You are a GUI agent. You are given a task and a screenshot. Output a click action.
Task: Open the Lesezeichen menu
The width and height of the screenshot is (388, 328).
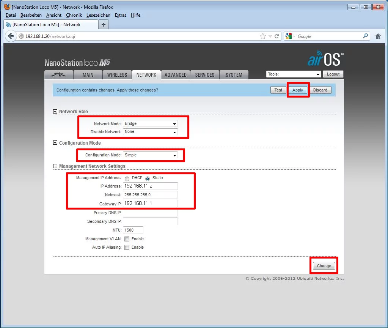click(98, 15)
